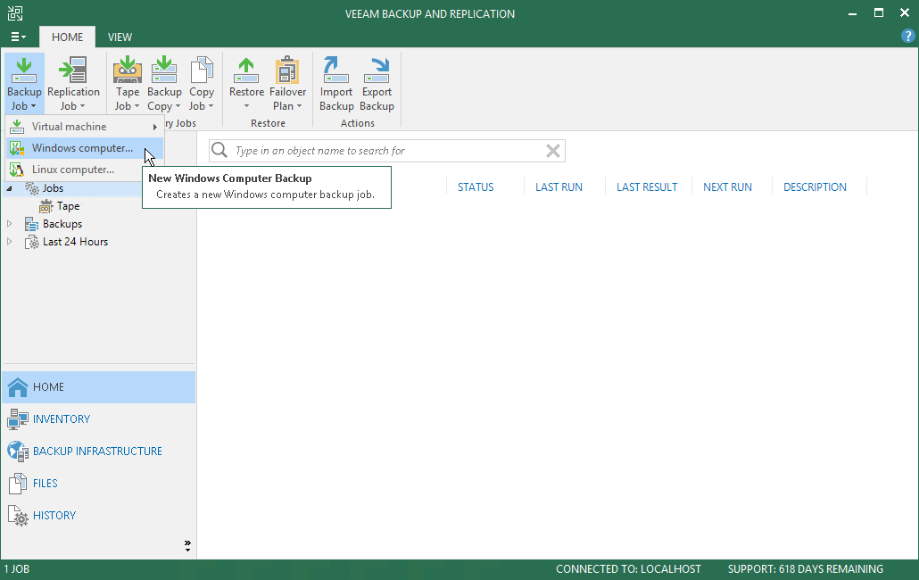Choose Windows computer... from the menu
The height and width of the screenshot is (580, 919).
click(85, 148)
